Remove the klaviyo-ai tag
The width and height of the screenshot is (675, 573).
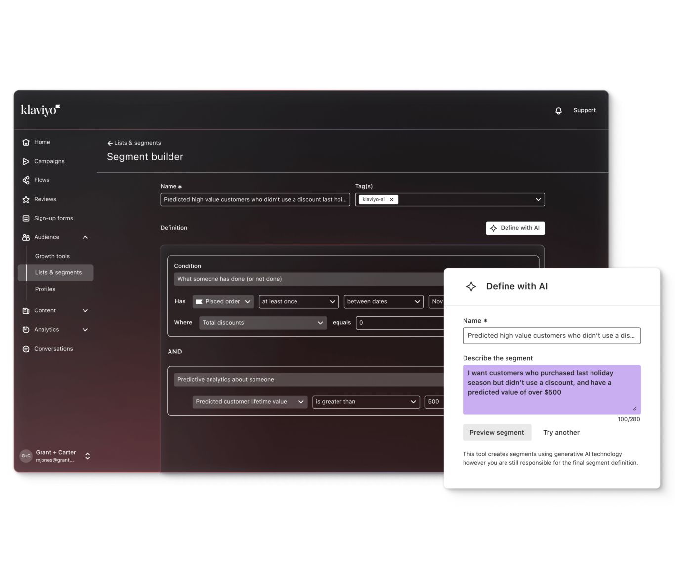pyautogui.click(x=391, y=199)
